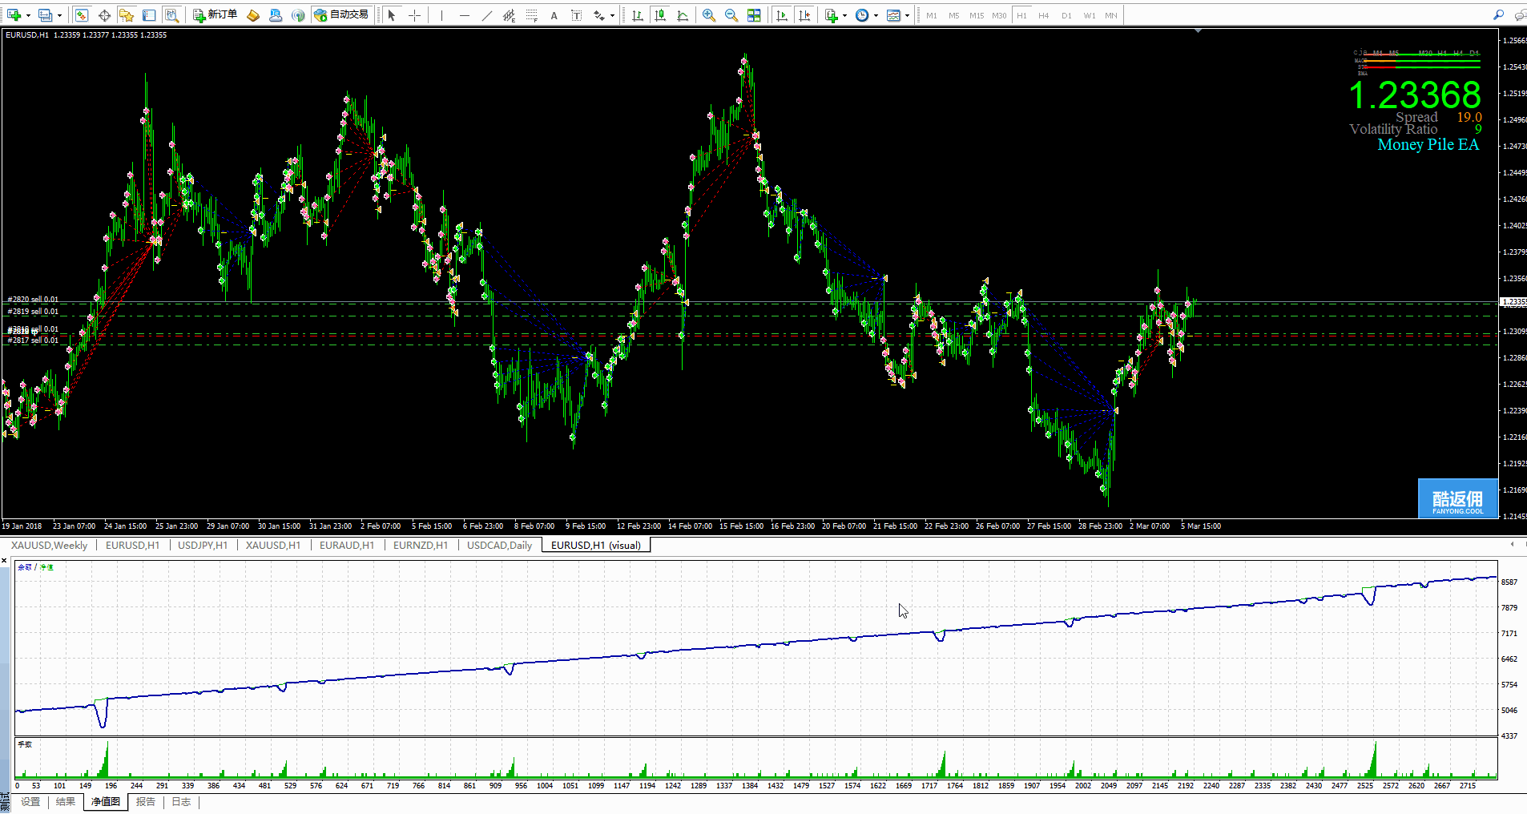Viewport: 1527px width, 814px height.
Task: Toggle the chart auto-scroll button
Action: point(782,15)
